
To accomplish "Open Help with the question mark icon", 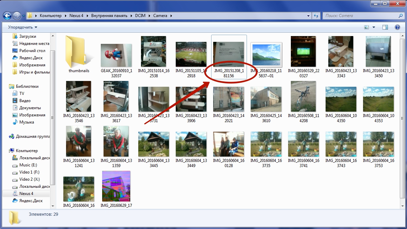I will pos(397,27).
